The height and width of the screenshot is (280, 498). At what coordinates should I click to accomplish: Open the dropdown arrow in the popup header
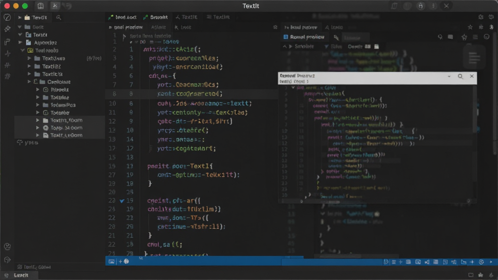[x=449, y=76]
